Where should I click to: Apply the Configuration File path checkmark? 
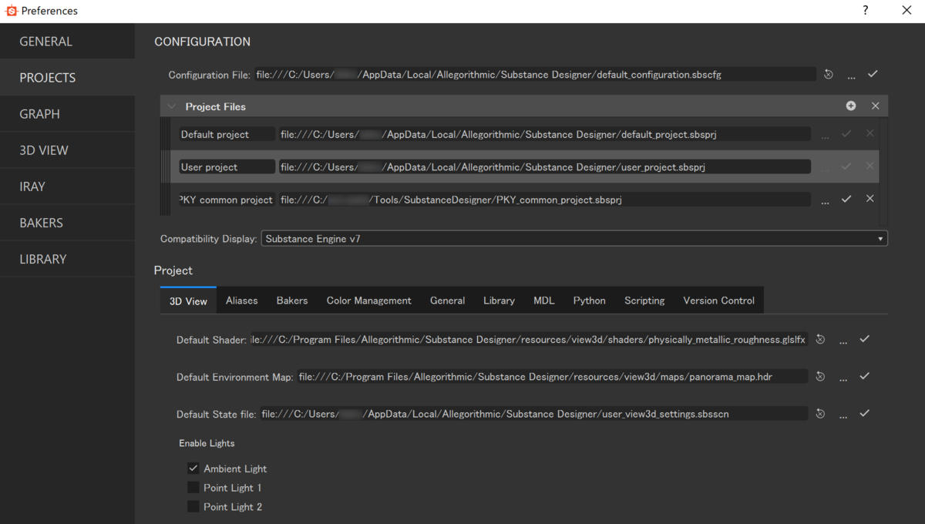(873, 74)
